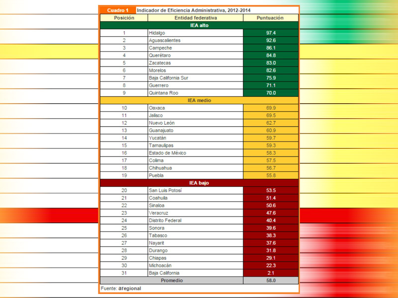Click the 'Puntuación' column header

pos(270,18)
